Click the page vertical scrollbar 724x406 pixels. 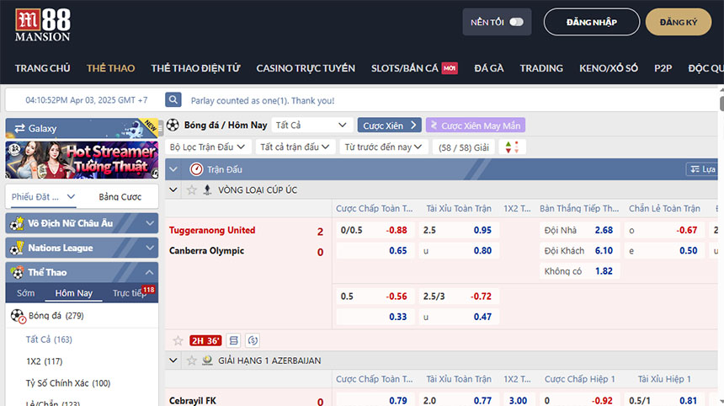pos(720,253)
